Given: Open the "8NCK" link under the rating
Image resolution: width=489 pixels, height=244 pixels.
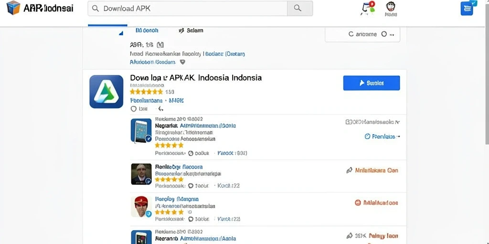Looking at the screenshot, I should [176, 101].
